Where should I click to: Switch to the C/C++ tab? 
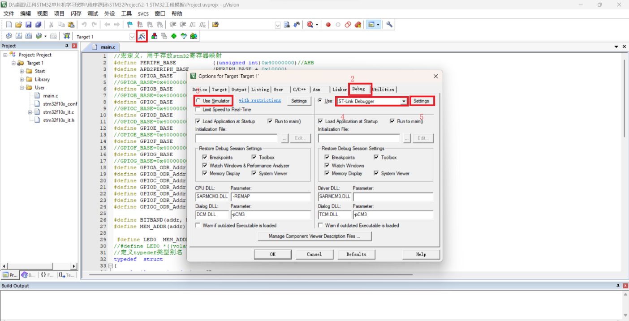pos(299,90)
